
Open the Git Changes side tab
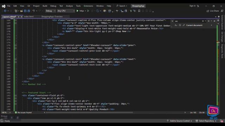pyautogui.click(x=222, y=37)
